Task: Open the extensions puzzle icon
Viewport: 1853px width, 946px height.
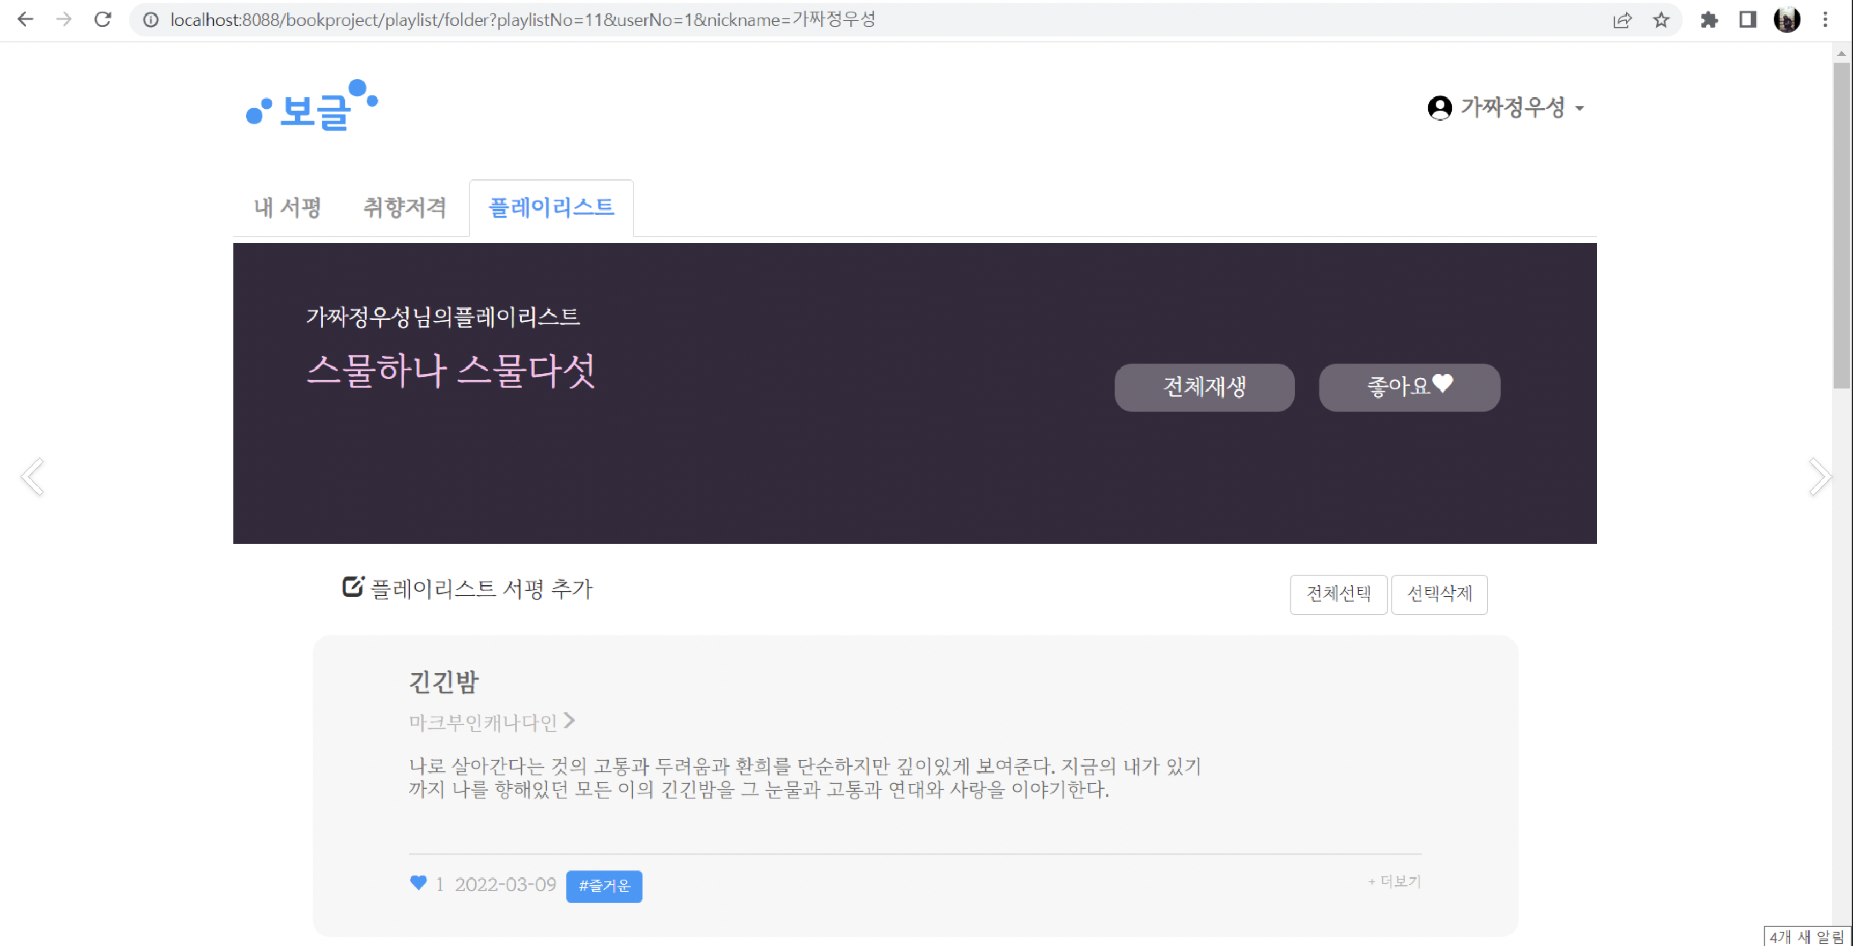Action: pos(1709,20)
